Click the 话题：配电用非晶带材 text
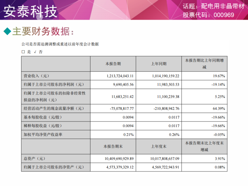 214,6
